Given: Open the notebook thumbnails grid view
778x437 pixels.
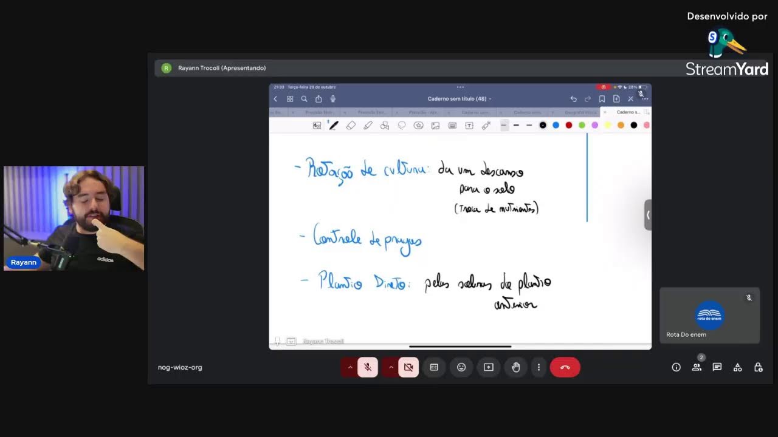Looking at the screenshot, I should point(290,99).
